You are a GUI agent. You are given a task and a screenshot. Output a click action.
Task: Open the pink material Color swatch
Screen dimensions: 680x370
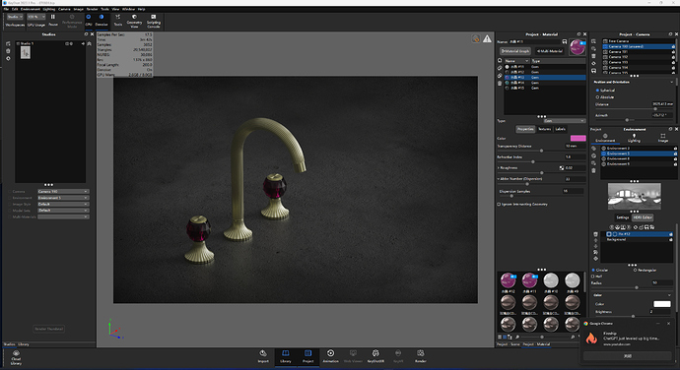[578, 138]
